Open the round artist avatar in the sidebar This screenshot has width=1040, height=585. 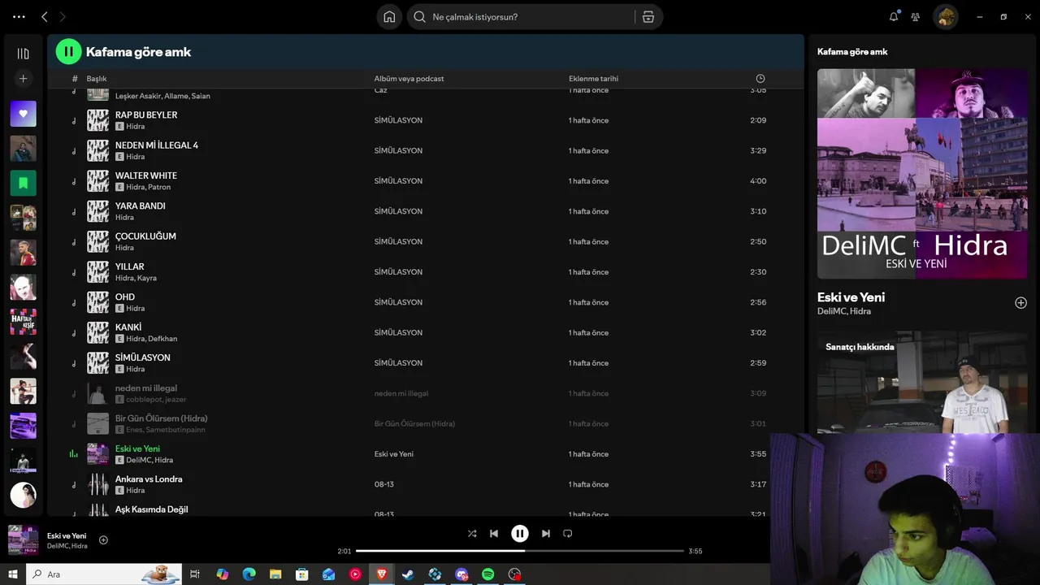coord(23,495)
